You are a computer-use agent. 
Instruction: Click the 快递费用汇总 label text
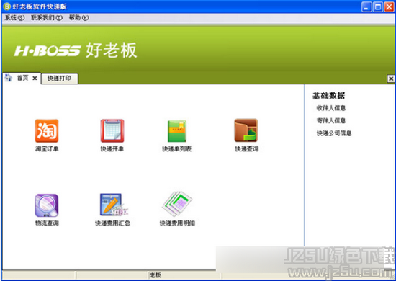112,223
